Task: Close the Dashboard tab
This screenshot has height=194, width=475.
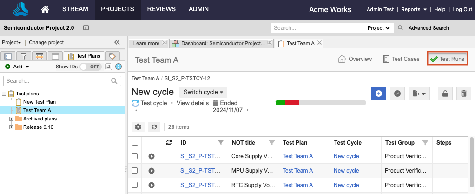Action: [270, 43]
